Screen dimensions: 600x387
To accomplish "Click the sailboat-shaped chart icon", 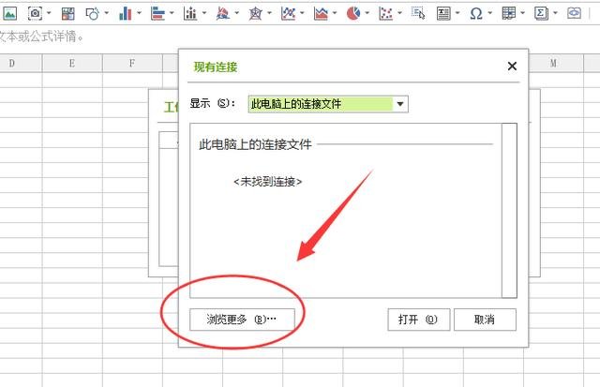I will click(x=223, y=14).
